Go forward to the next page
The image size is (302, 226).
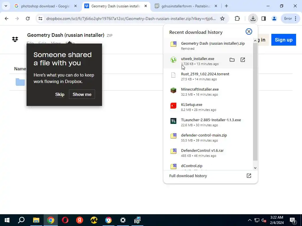click(17, 19)
